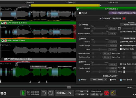Click the Guide Lowest Freq slider
Screen dimensions: 136x98
coord(97,53)
